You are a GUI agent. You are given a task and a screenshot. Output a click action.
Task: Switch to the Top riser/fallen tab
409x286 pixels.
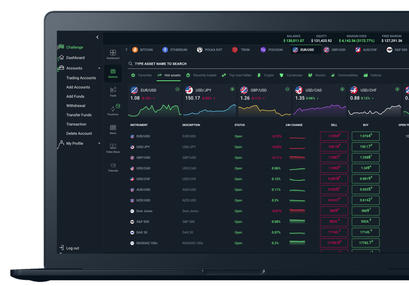(236, 75)
